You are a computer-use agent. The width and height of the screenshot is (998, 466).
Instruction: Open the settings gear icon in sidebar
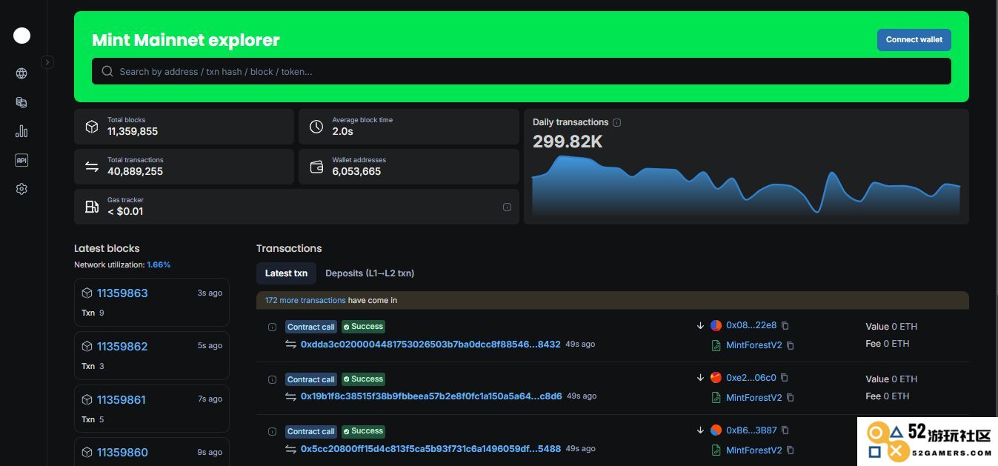pyautogui.click(x=21, y=189)
